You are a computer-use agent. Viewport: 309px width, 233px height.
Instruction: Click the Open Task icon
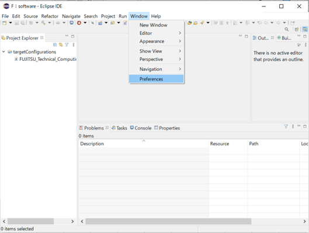[195, 23]
